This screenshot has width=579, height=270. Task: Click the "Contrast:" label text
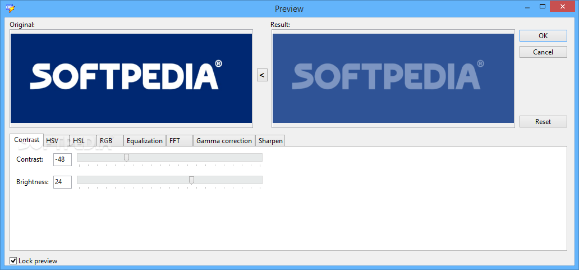click(x=30, y=159)
